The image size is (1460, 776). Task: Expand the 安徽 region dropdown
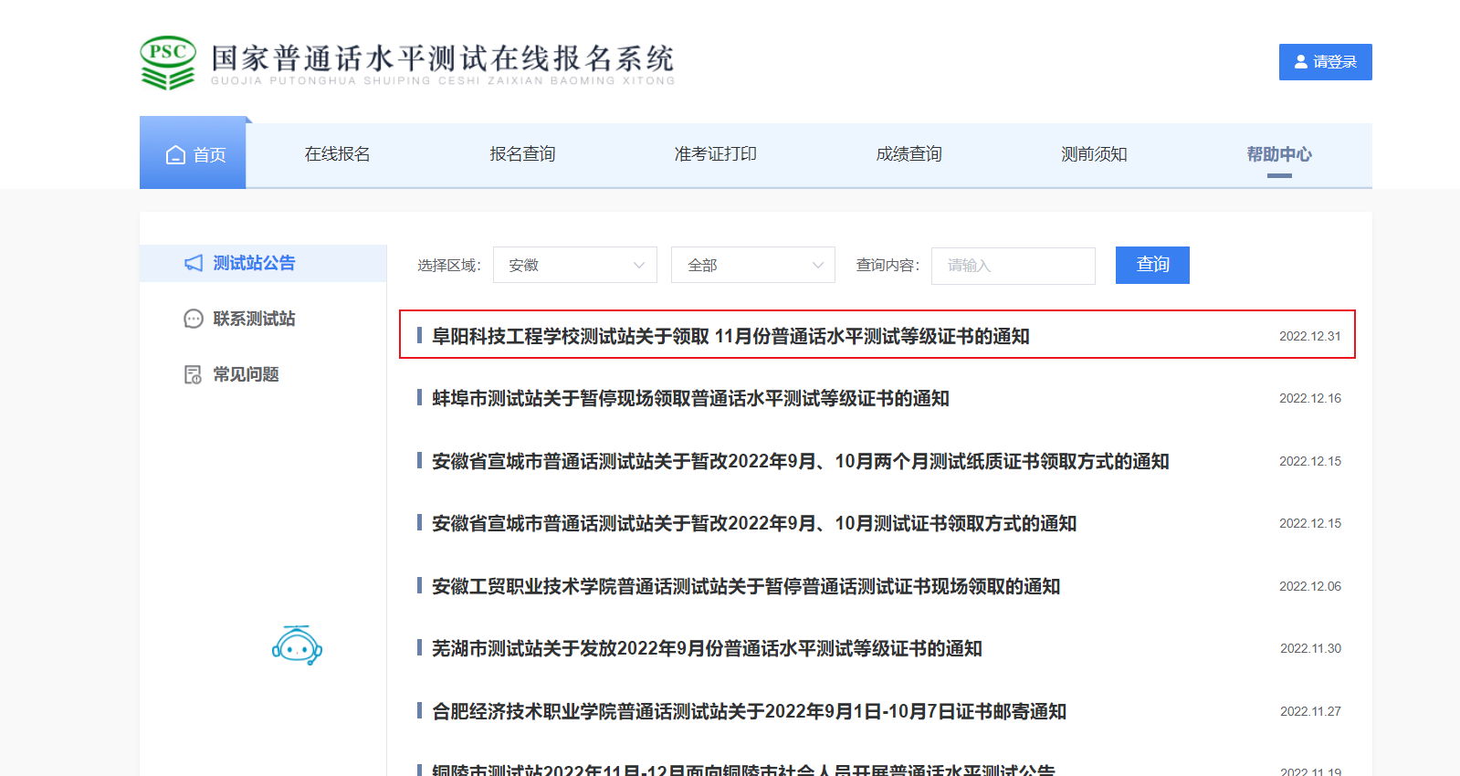[x=575, y=265]
